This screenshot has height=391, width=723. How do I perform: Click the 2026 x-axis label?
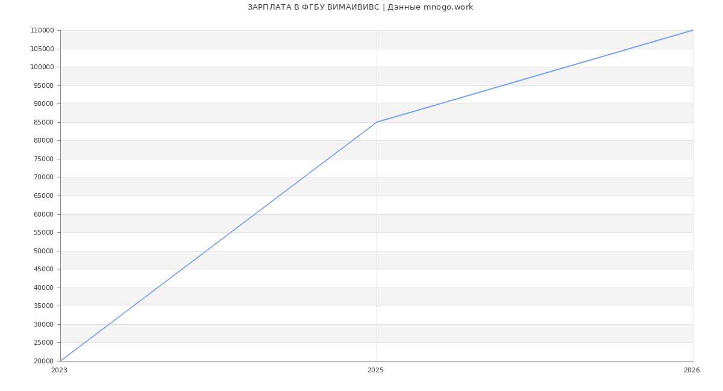692,371
